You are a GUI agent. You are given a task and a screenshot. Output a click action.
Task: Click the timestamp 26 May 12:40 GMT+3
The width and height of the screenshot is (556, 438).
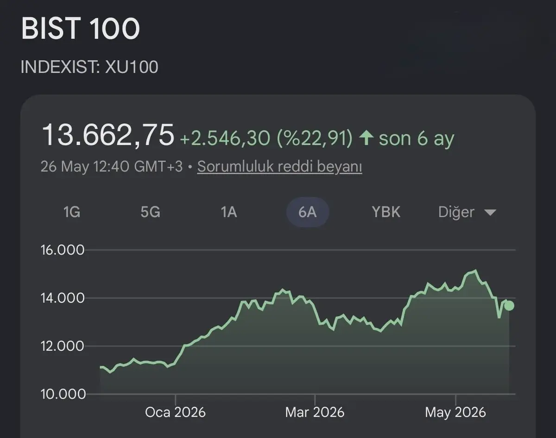click(112, 166)
